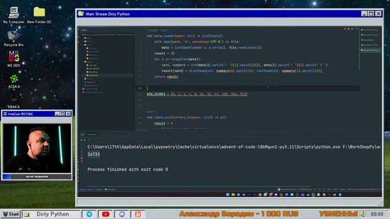Click the highlighted line 10 gutter number
Screen dimensions: 390x219
140,88
